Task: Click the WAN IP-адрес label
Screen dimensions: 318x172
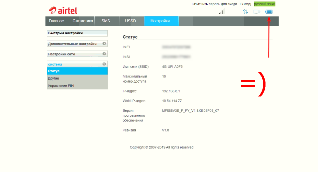Action: click(134, 101)
